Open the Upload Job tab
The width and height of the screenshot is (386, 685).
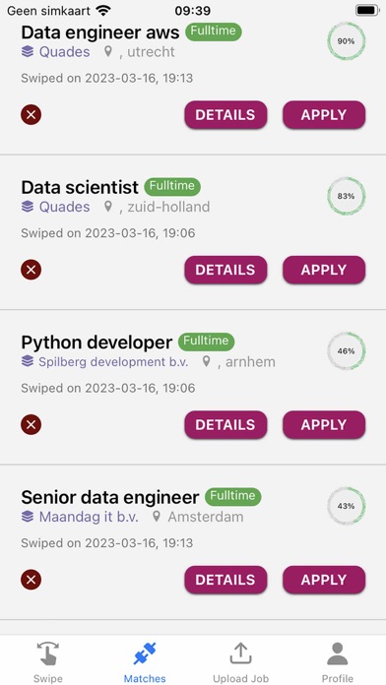coord(241,661)
